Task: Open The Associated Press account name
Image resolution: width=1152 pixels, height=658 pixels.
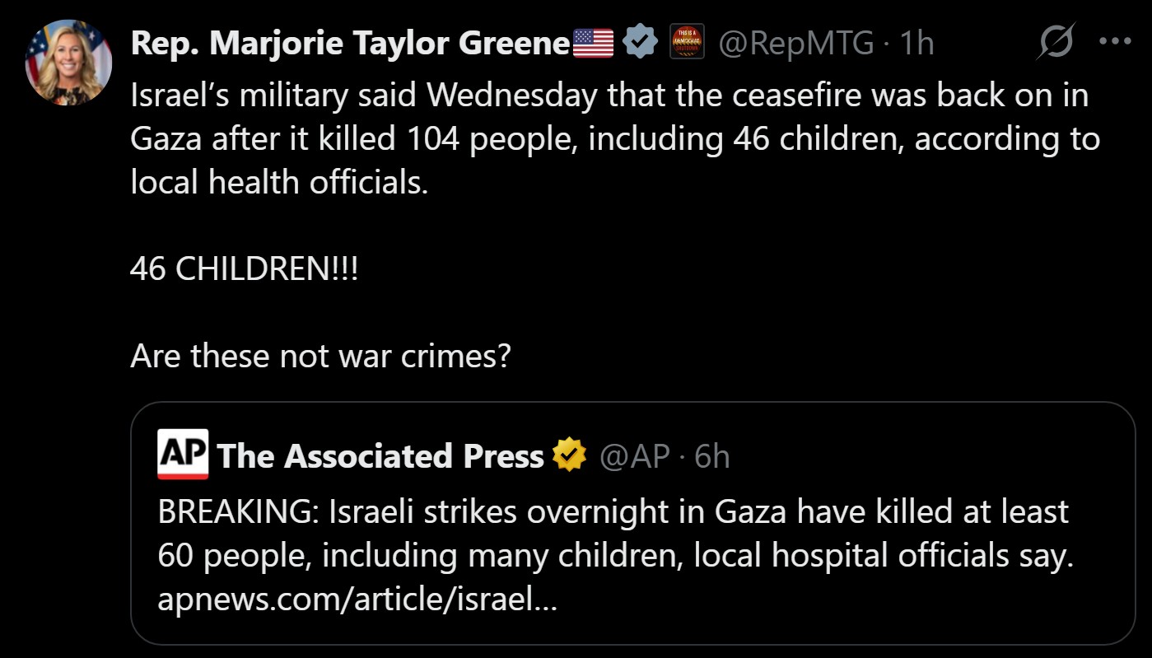Action: pyautogui.click(x=380, y=455)
